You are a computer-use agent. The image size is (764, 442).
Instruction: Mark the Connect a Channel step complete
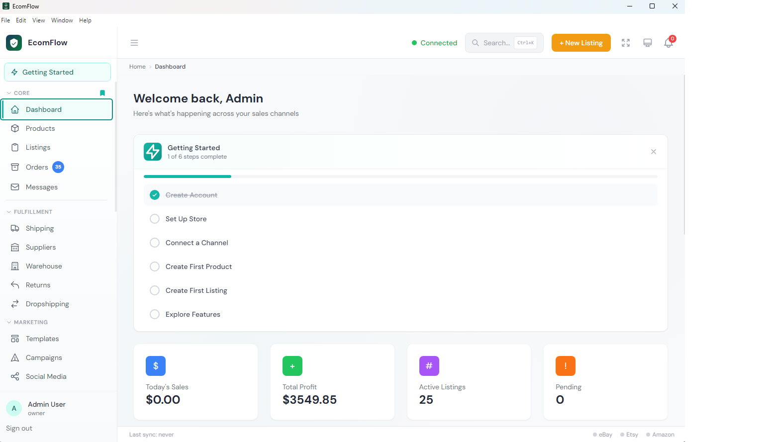tap(155, 243)
